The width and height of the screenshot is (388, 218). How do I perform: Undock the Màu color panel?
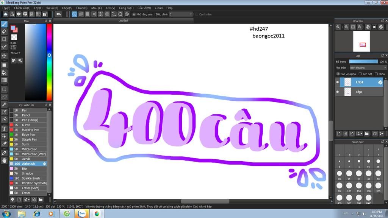click(x=46, y=21)
